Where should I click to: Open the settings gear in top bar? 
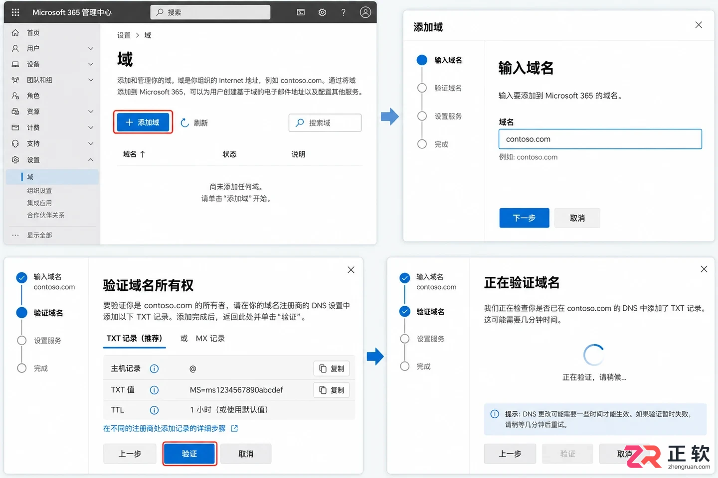[322, 12]
